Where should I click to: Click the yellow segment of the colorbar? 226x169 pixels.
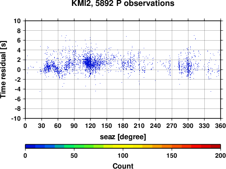(123, 146)
